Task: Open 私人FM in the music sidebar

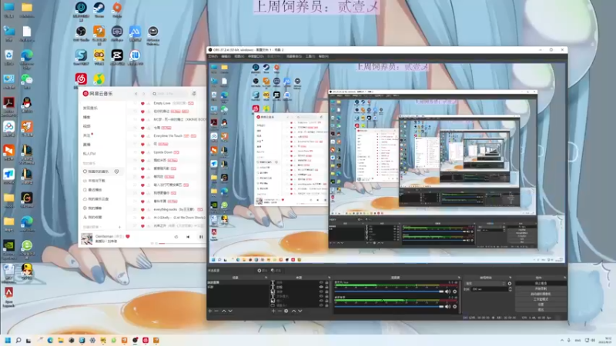Action: [89, 153]
